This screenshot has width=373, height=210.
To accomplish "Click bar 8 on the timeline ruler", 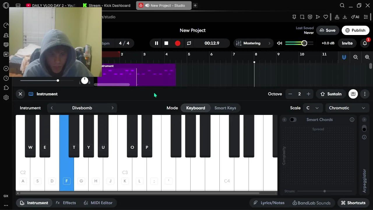I will click(x=256, y=54).
